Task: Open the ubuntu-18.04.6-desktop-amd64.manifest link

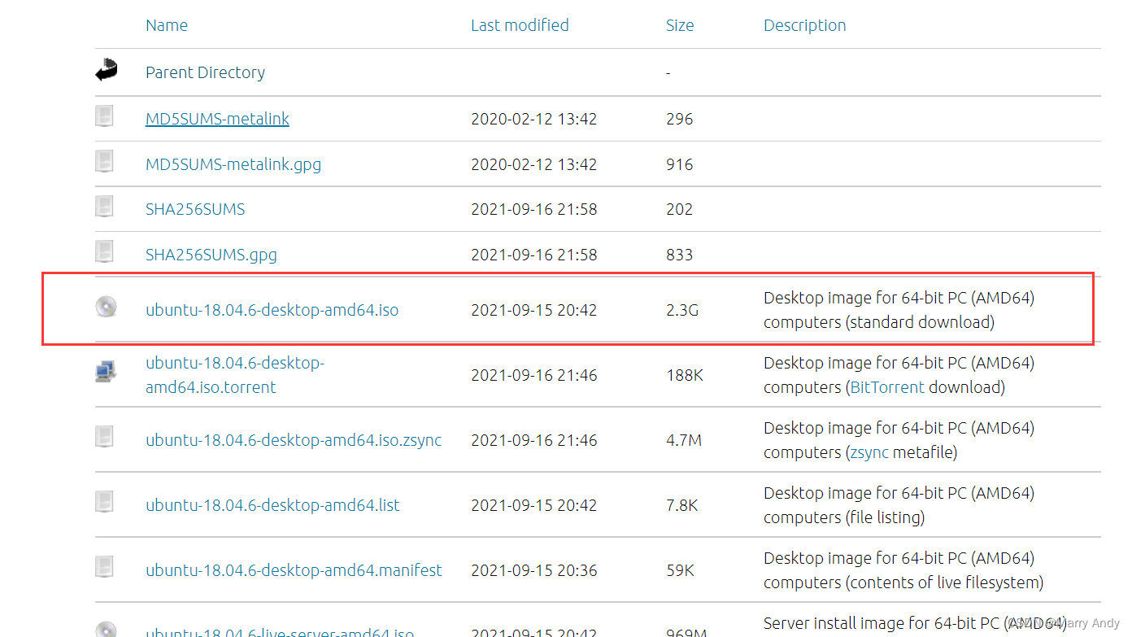Action: [294, 570]
